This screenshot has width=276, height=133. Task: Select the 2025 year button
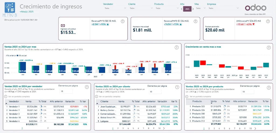click(187, 9)
